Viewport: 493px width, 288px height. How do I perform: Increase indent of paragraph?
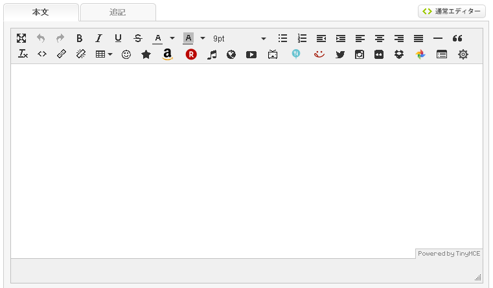[341, 38]
